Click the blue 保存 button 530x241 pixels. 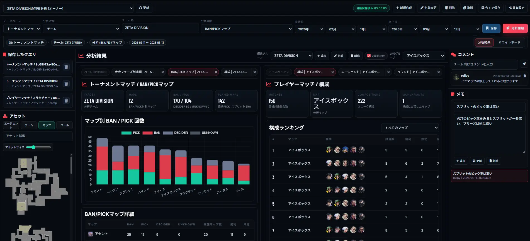(x=491, y=28)
